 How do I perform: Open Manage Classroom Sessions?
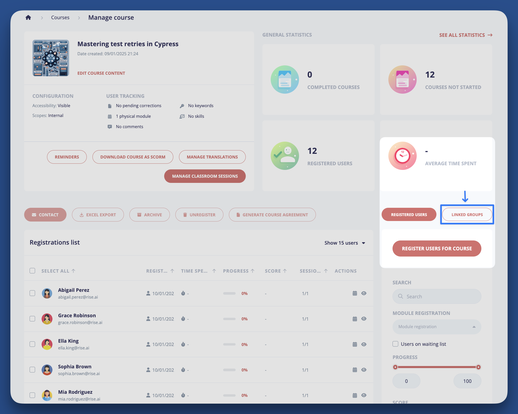(205, 176)
